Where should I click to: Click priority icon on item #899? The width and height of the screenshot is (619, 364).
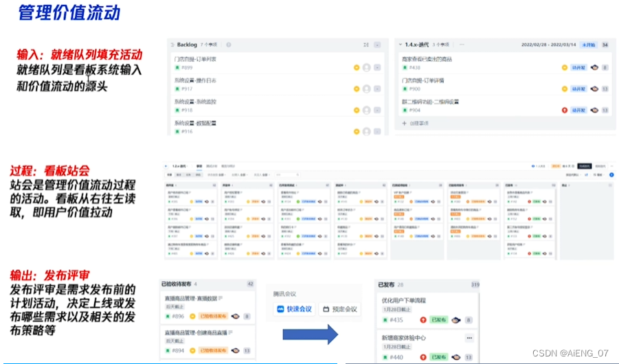click(357, 67)
